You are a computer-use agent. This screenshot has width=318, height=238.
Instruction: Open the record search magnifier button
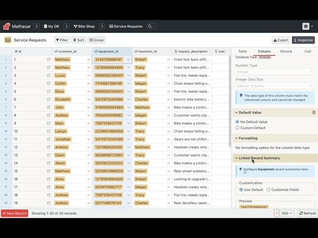152,26
